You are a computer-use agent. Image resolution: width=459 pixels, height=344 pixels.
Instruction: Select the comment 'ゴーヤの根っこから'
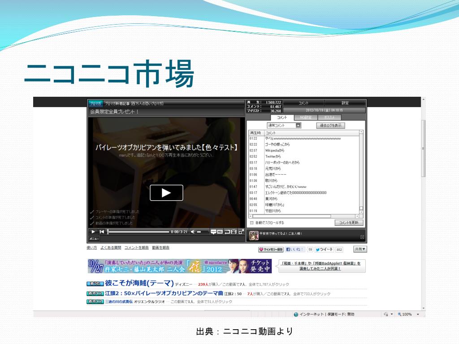click(277, 145)
